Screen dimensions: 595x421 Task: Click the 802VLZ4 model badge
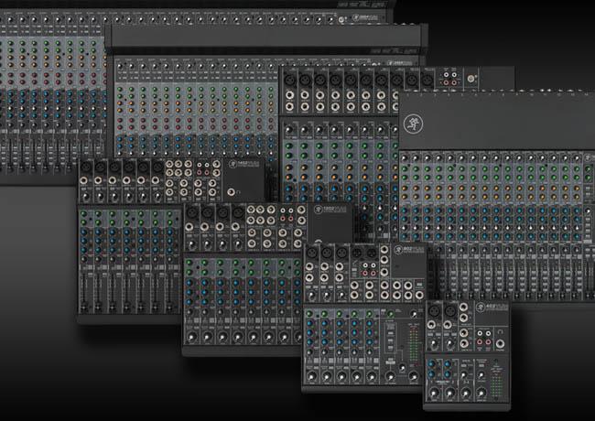point(409,251)
